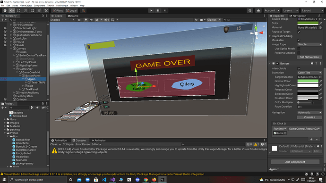
Task: Select the Move tool in toolbar
Action: (12, 10)
